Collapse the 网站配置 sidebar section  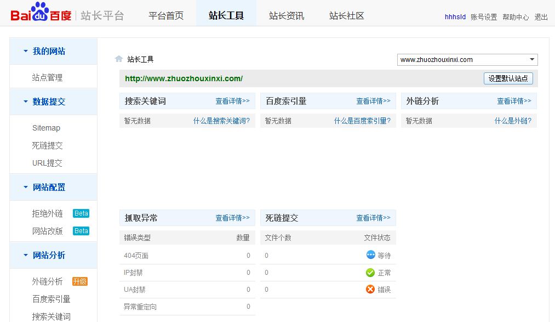tap(26, 187)
